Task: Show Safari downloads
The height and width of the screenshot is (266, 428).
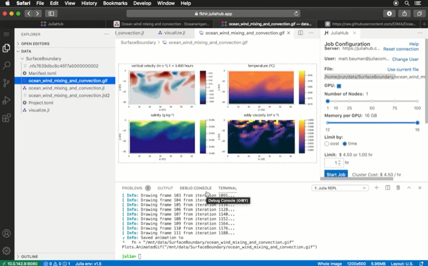Action: tap(389, 13)
